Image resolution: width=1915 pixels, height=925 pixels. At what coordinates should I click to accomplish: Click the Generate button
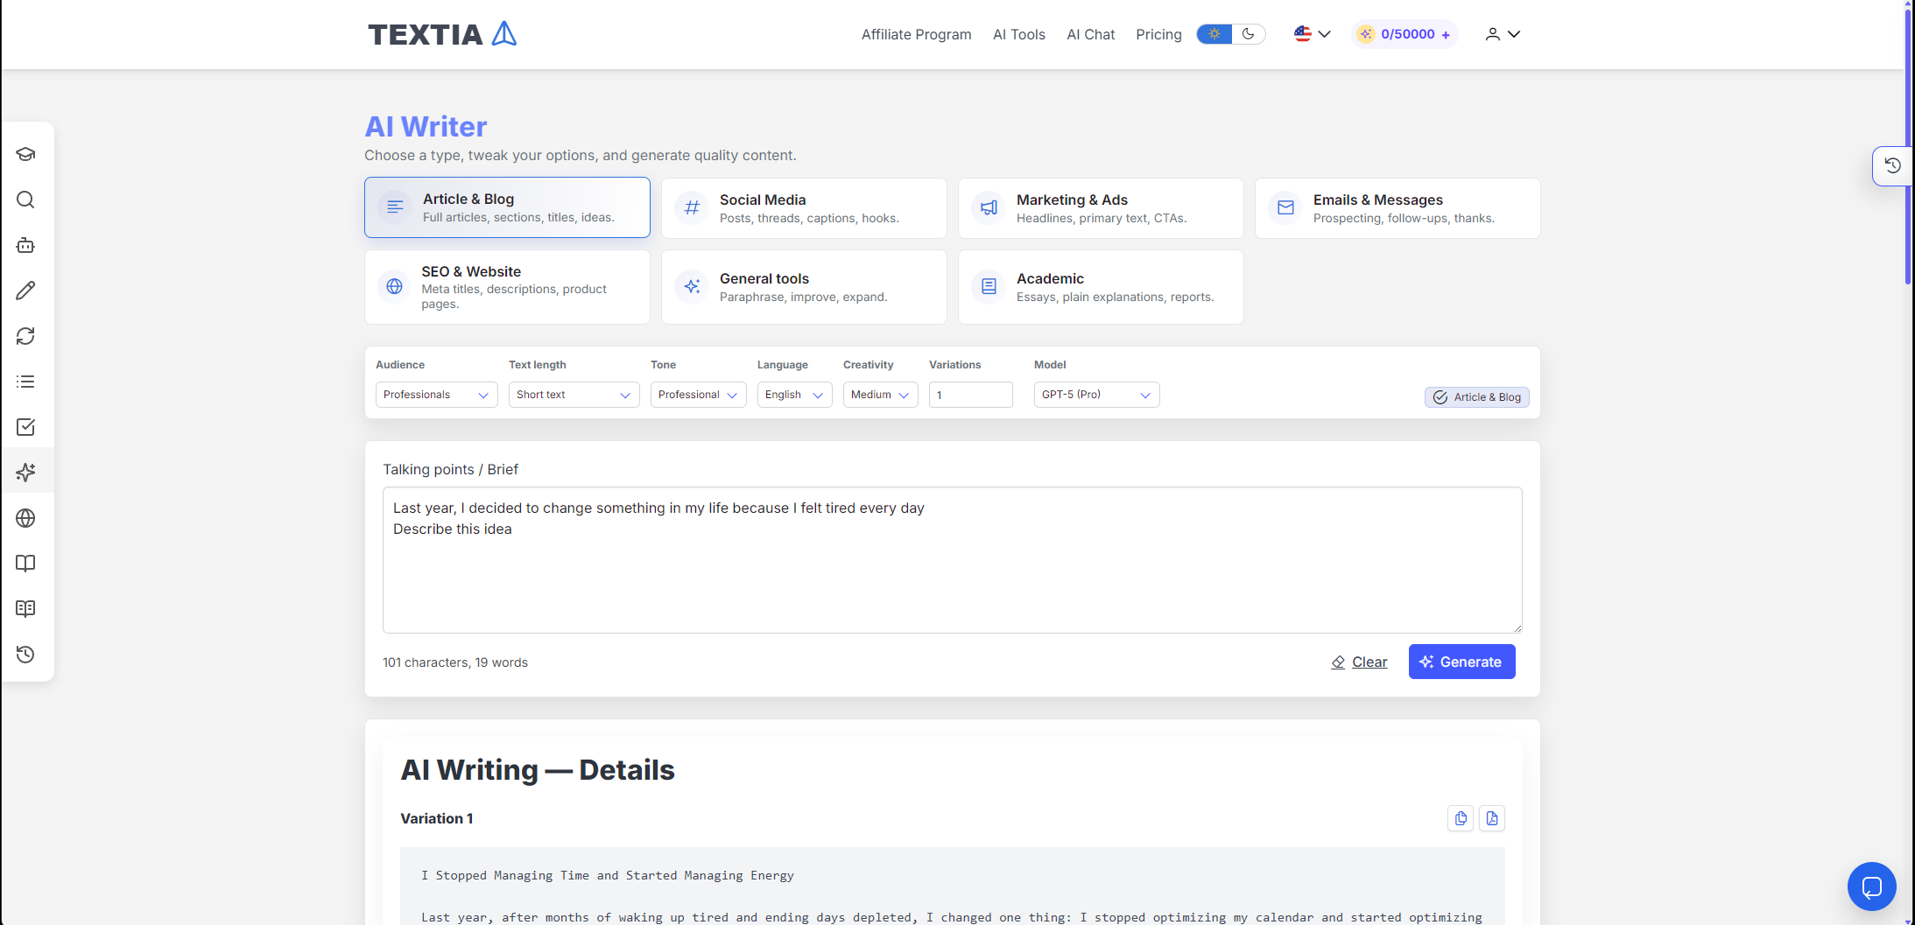point(1461,662)
